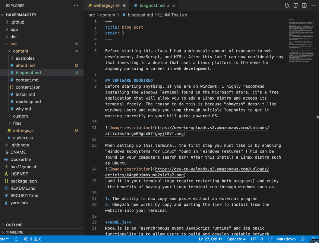Change language mode via Markdown status item
The image size is (319, 243).
point(286,239)
